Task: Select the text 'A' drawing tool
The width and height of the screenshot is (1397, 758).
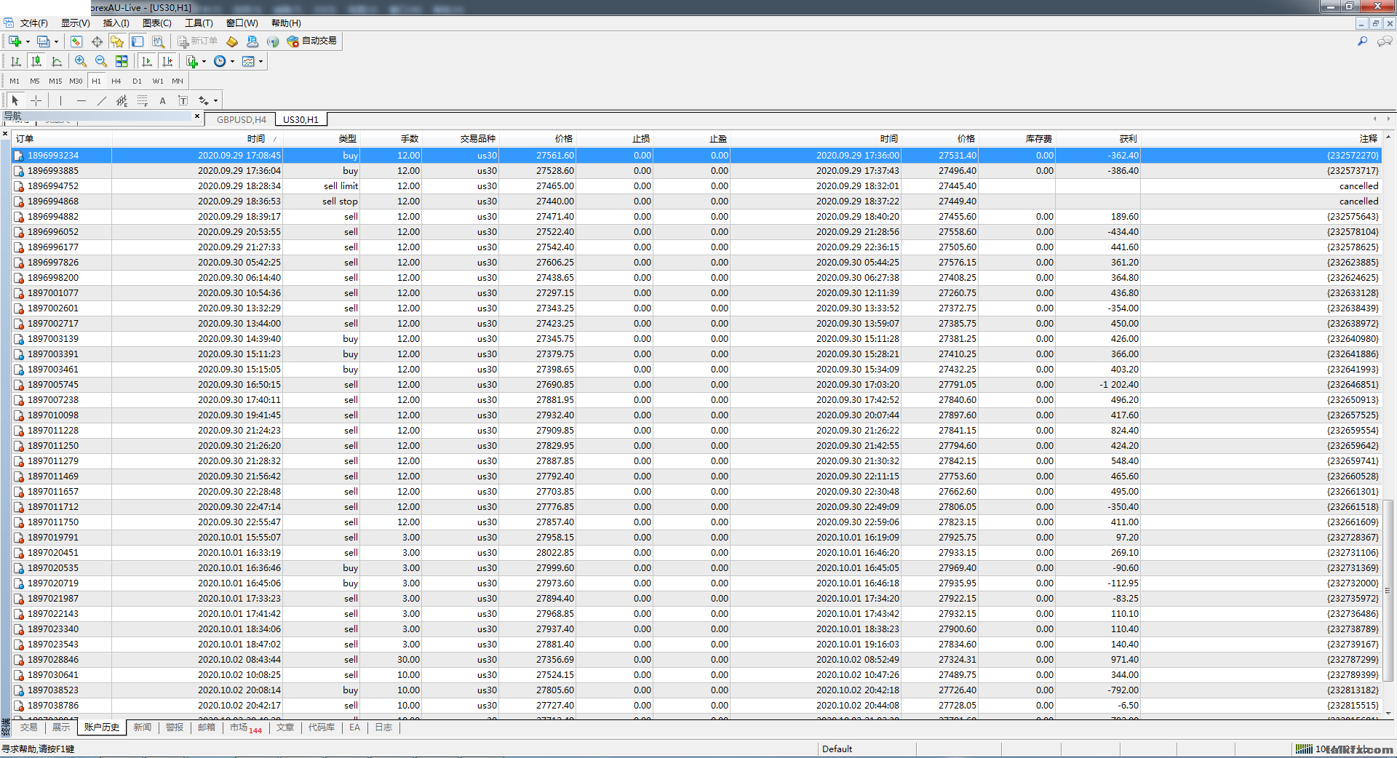Action: click(163, 100)
